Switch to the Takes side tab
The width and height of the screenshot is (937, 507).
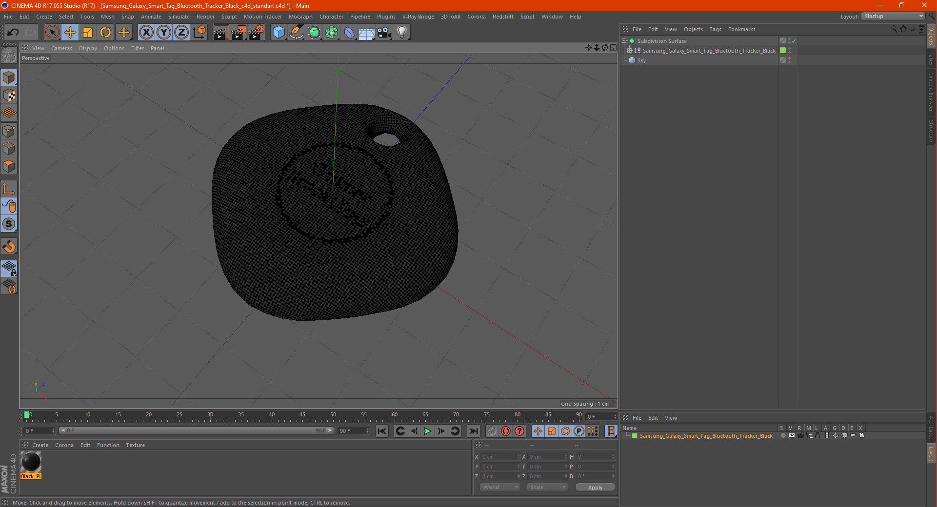(x=931, y=58)
